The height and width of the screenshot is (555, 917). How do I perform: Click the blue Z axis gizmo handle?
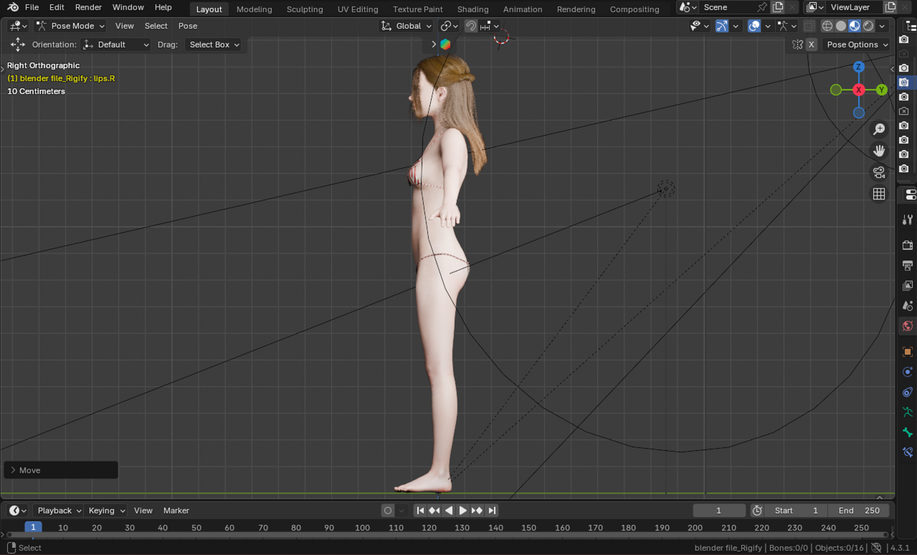click(x=859, y=67)
